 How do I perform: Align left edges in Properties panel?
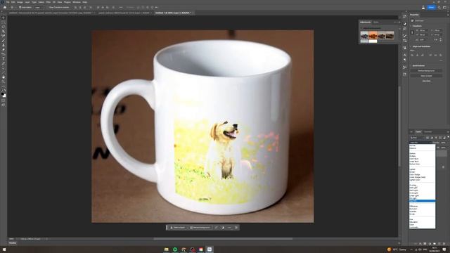tap(412, 55)
